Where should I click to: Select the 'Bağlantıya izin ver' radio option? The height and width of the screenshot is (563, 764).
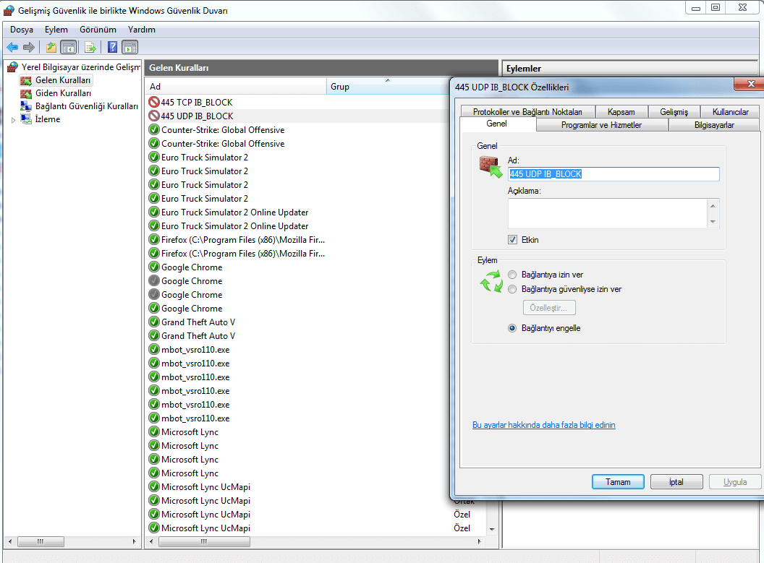[513, 275]
